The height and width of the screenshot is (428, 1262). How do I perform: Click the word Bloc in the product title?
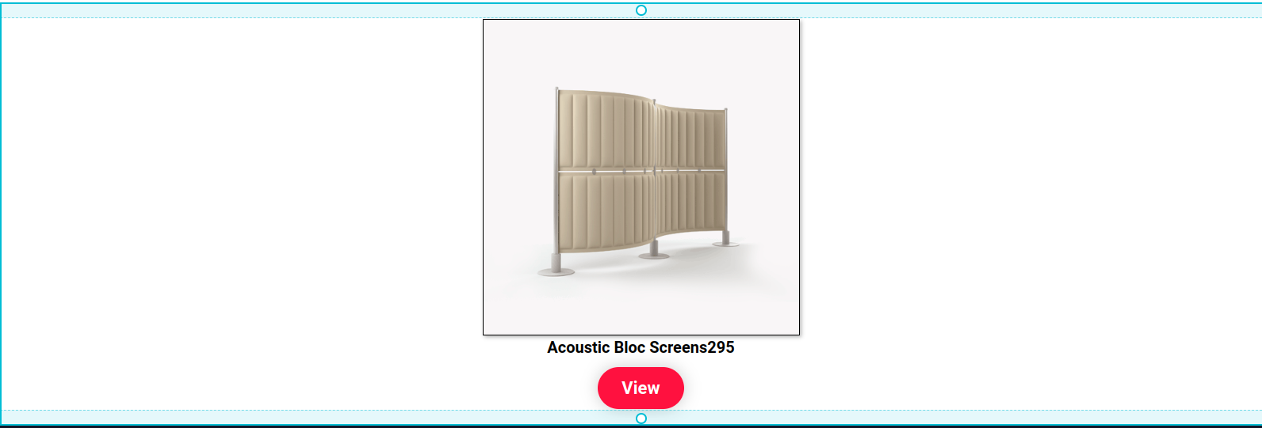tap(629, 347)
